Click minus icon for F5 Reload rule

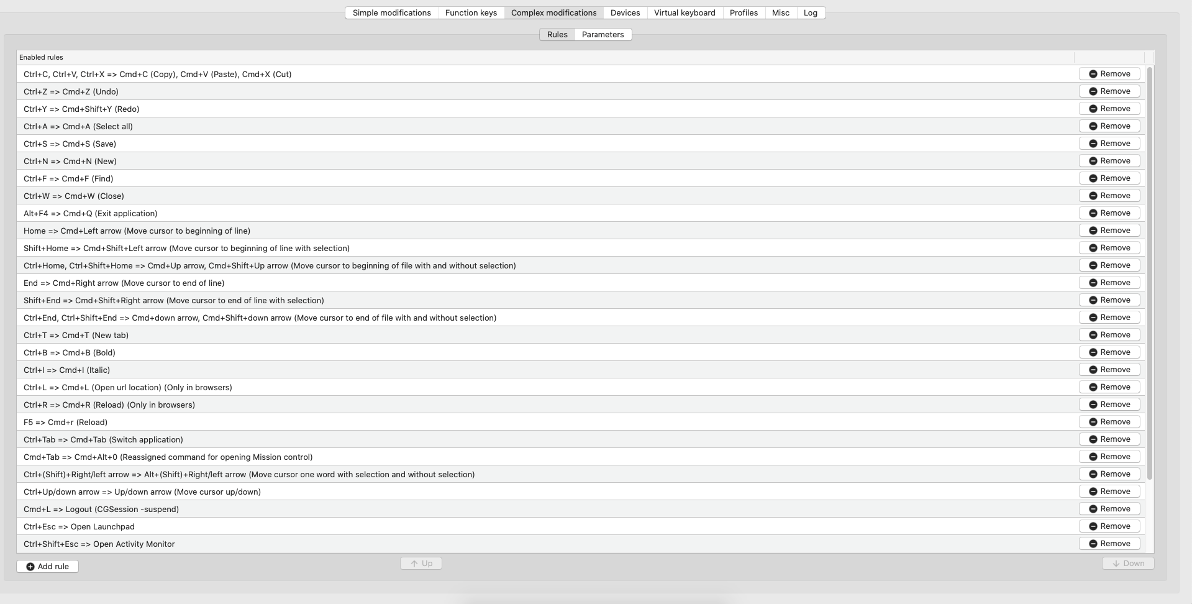coord(1093,422)
